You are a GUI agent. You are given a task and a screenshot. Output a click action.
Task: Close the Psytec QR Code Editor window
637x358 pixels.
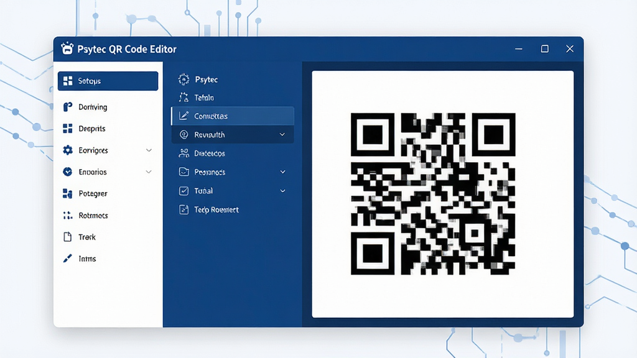click(570, 48)
